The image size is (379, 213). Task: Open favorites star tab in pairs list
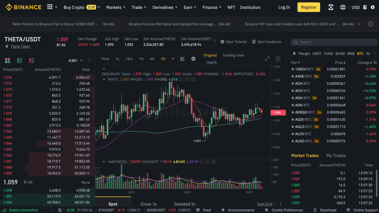[x=294, y=53]
